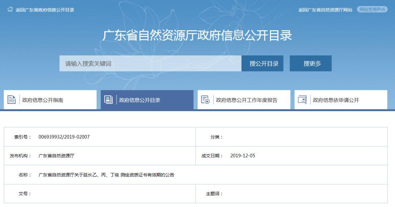Click the document icon beside 政府信息公开指南
Viewport: 395px width, 207px height.
click(x=12, y=99)
